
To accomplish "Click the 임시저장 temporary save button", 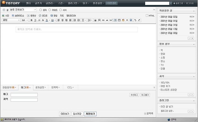I will [77, 114].
